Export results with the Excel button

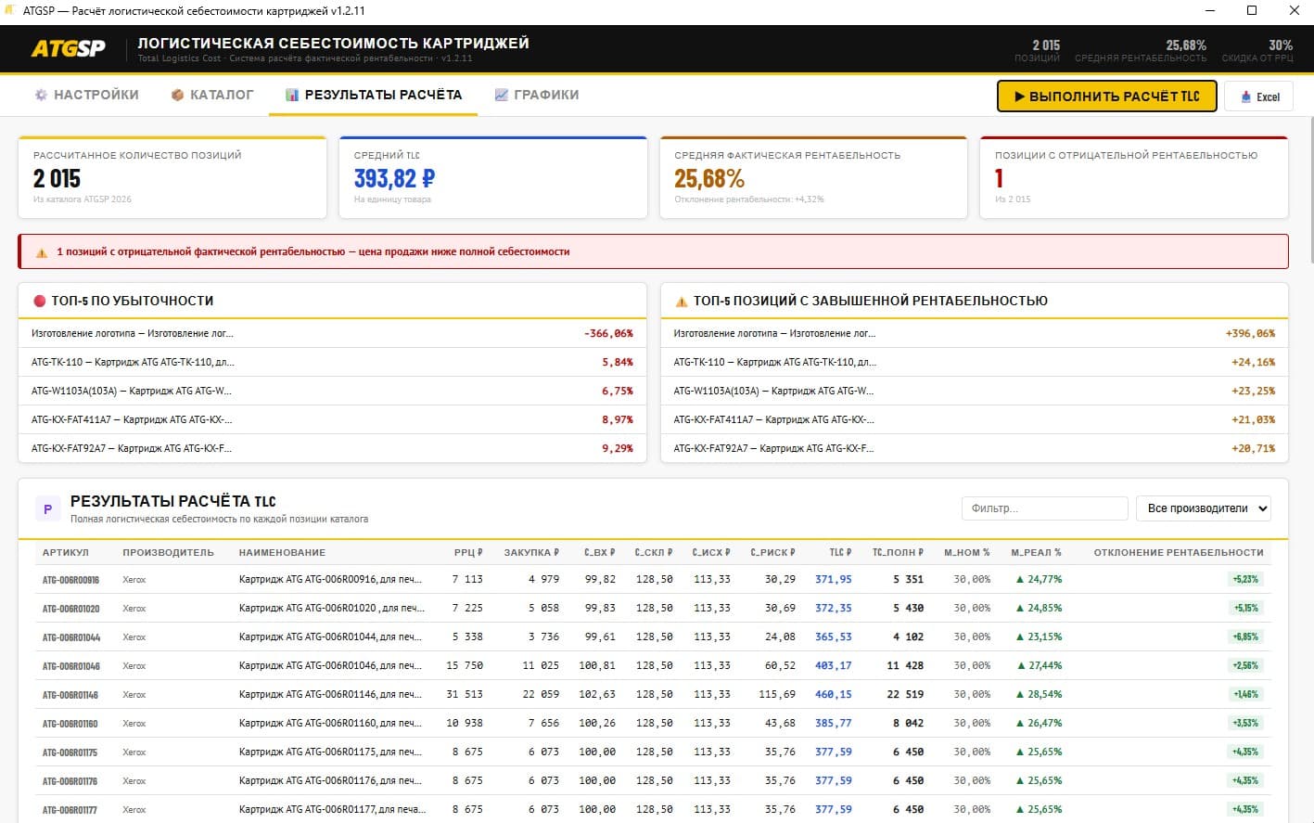click(x=1258, y=96)
